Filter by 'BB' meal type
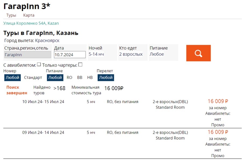This screenshot has width=242, height=160. point(80,78)
